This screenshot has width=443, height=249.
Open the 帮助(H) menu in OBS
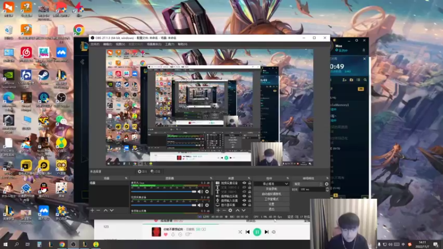coord(183,44)
